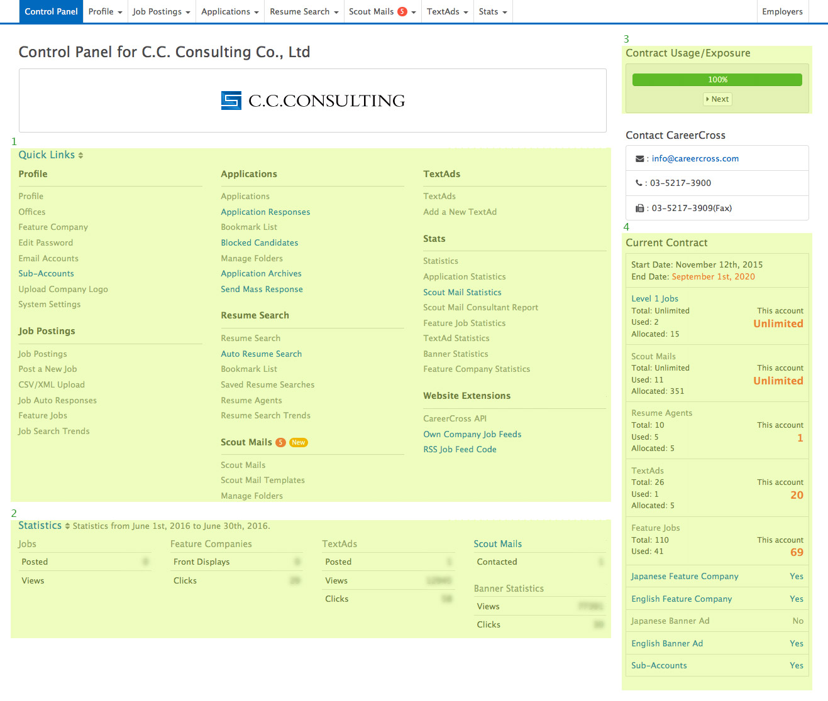Click the Resume Agents quick link
Screen dimensions: 828x701
251,401
